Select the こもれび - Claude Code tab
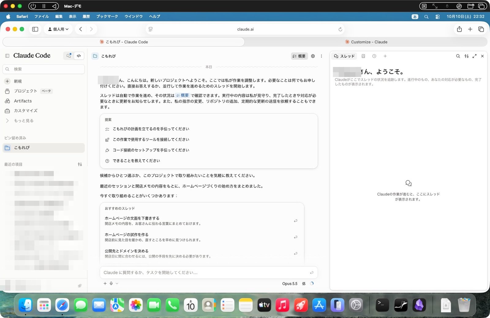The width and height of the screenshot is (490, 318). [124, 42]
